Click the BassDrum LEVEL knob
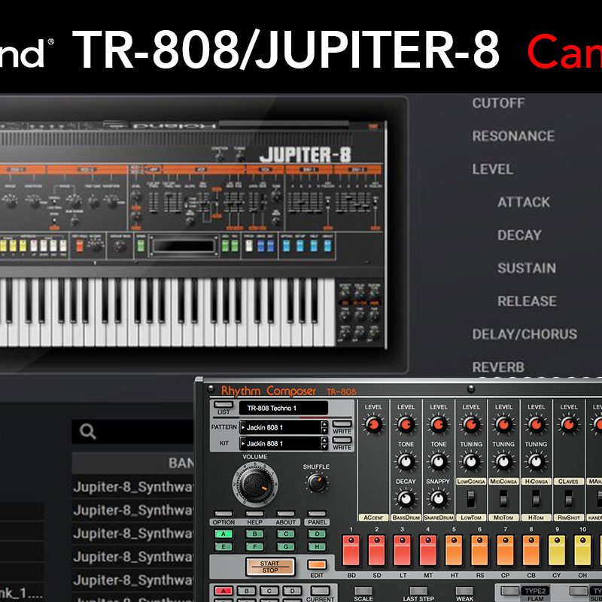The width and height of the screenshot is (602, 602). 406,424
